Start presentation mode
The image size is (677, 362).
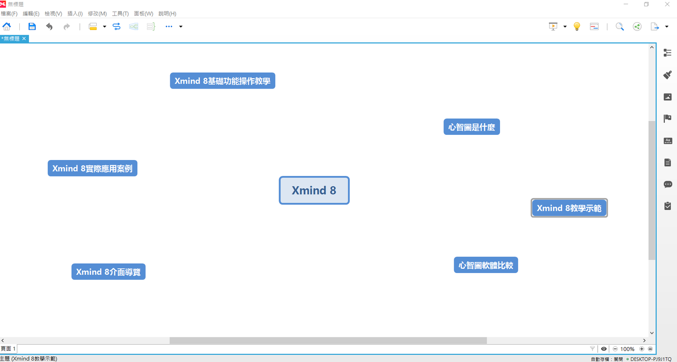(554, 27)
